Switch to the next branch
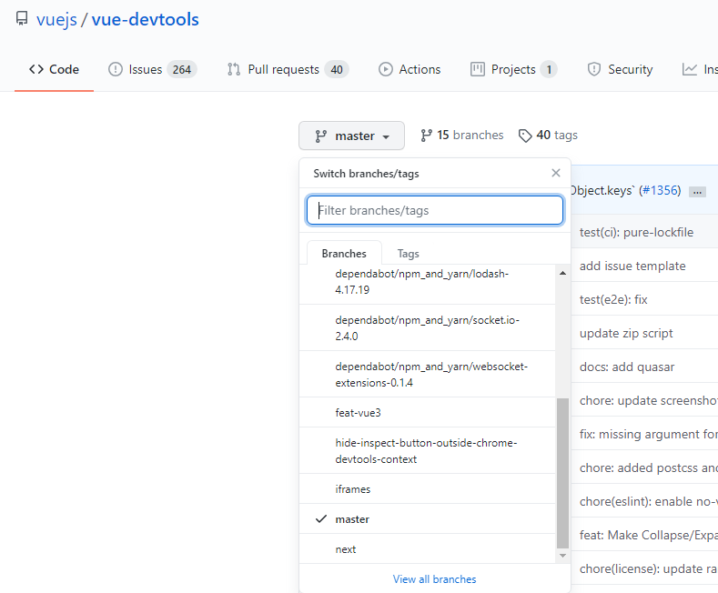Screen dimensions: 718x593 427,549
